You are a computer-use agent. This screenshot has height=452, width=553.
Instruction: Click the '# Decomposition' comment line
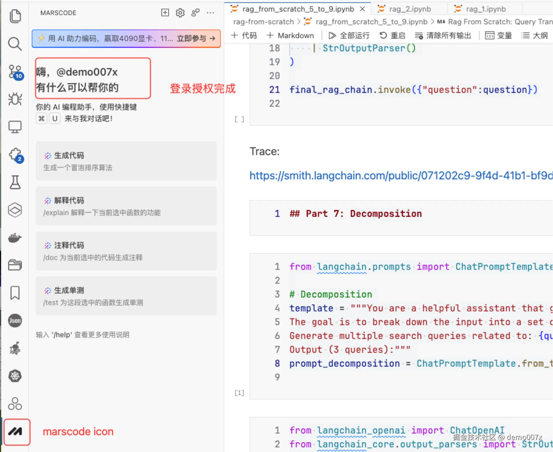pyautogui.click(x=331, y=294)
